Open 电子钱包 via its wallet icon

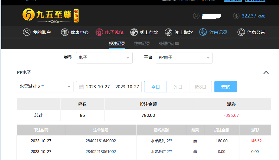pyautogui.click(x=99, y=32)
